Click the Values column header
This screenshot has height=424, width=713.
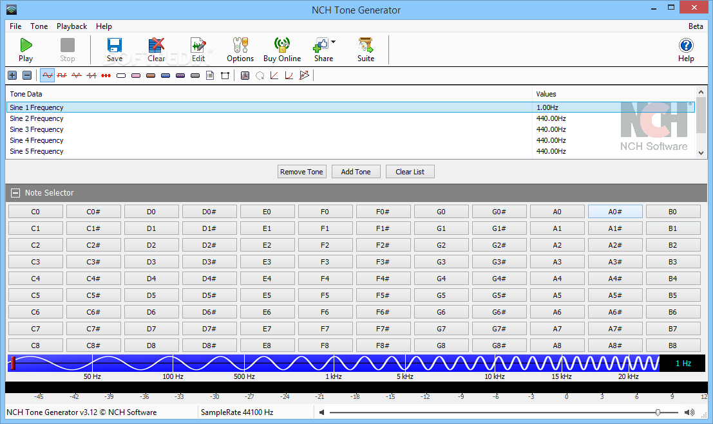tap(546, 94)
